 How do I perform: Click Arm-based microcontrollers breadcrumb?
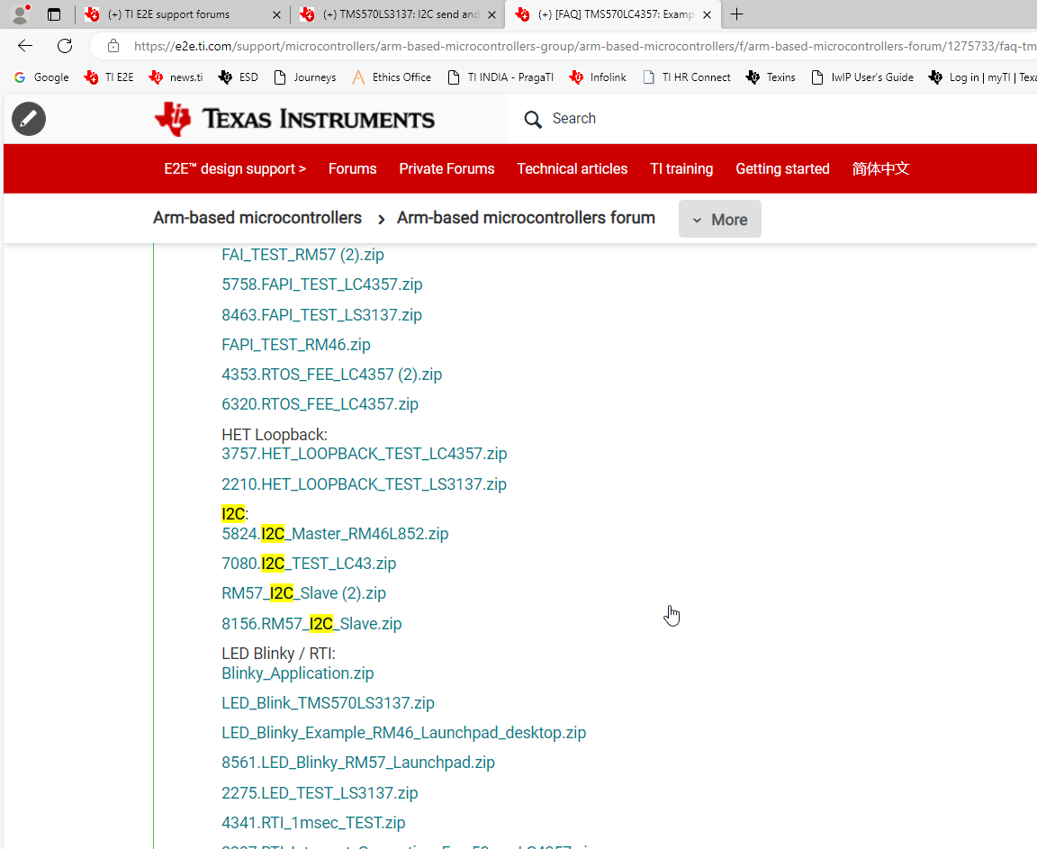pos(257,218)
